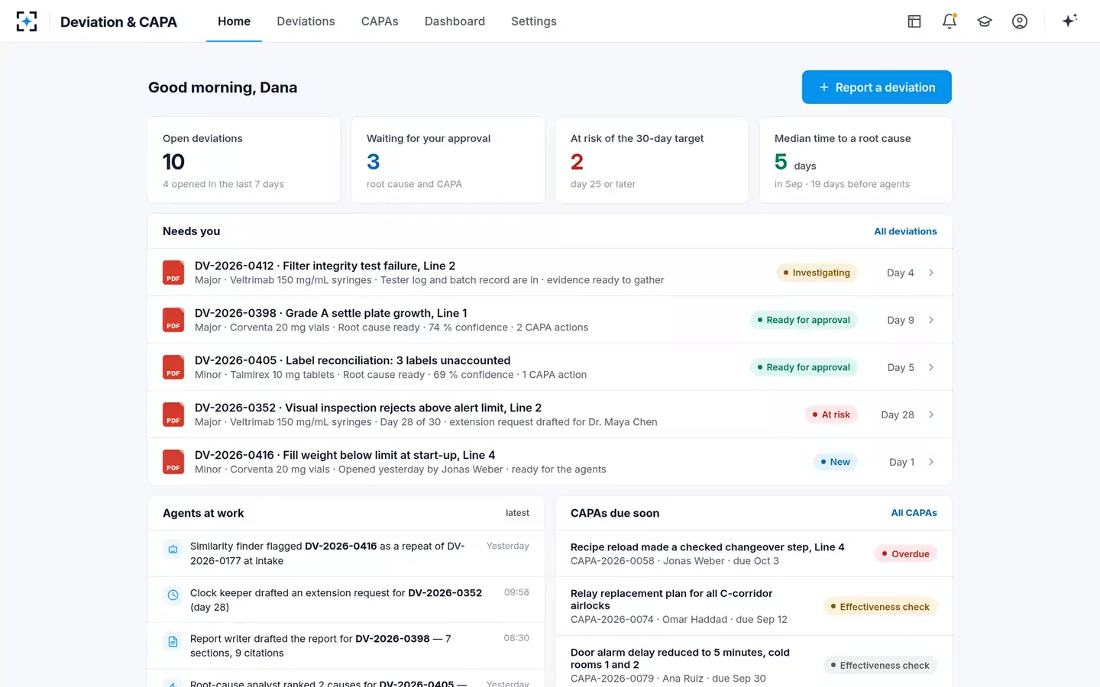The height and width of the screenshot is (687, 1100).
Task: Switch to the Home tab
Action: point(234,21)
